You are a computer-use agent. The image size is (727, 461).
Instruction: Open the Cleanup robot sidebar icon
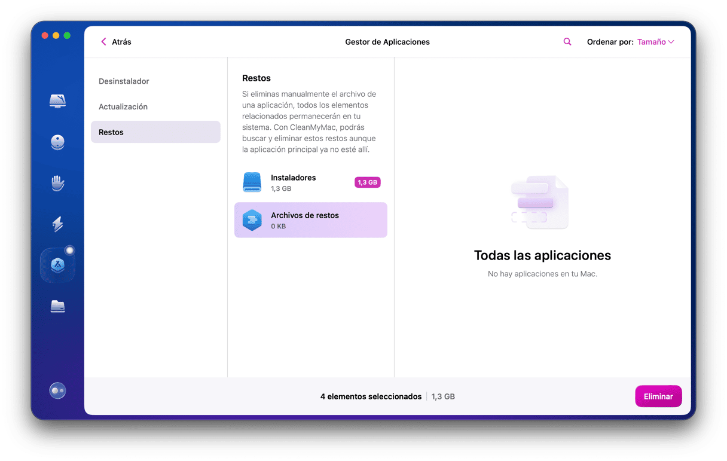coord(57,142)
